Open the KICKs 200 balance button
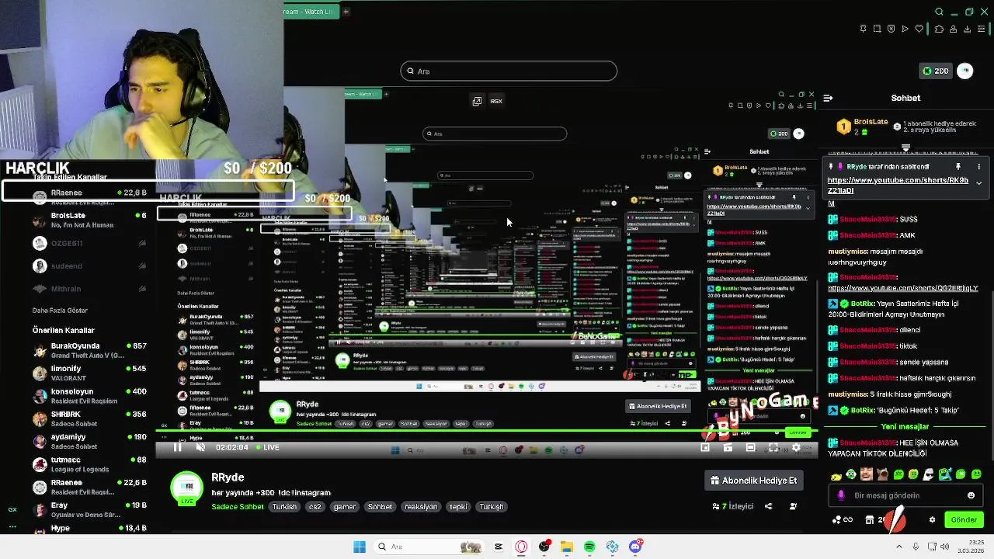994x559 pixels. coord(935,71)
